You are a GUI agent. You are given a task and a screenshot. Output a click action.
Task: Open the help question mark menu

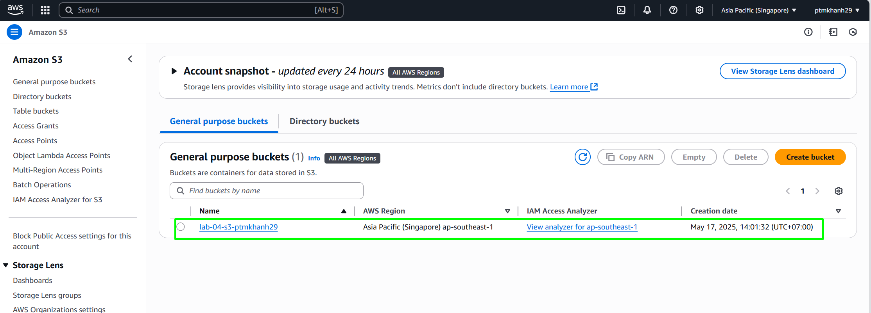pos(673,10)
